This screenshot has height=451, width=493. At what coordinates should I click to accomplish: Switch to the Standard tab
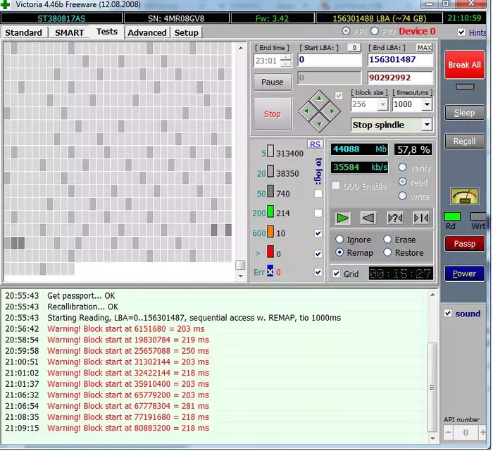point(23,32)
